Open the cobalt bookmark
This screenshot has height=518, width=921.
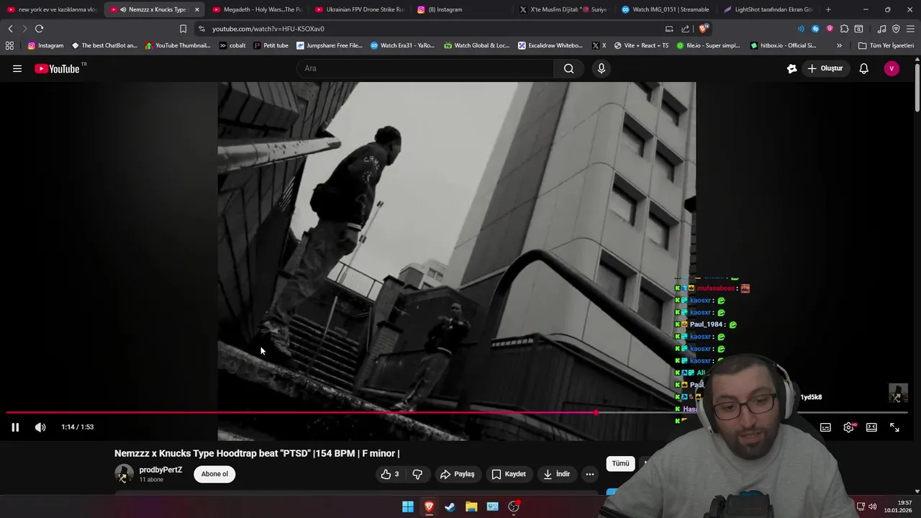[232, 45]
